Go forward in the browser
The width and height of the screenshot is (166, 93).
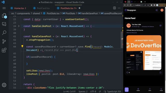[128, 5]
